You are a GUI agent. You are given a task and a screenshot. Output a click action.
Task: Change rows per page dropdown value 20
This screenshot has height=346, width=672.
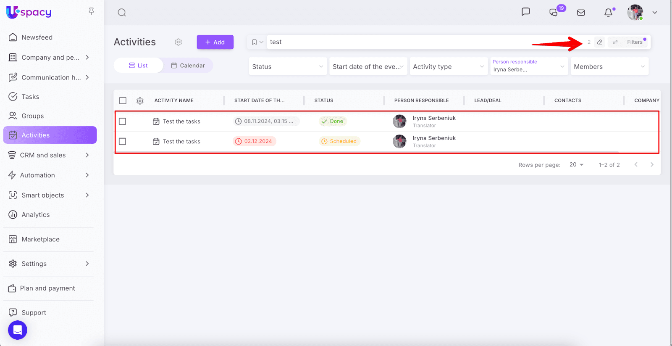(576, 165)
